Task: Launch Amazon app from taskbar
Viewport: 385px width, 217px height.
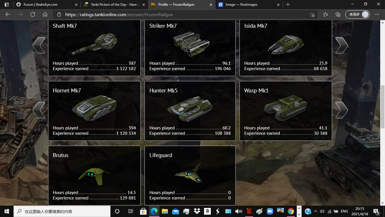Action: [x=208, y=211]
